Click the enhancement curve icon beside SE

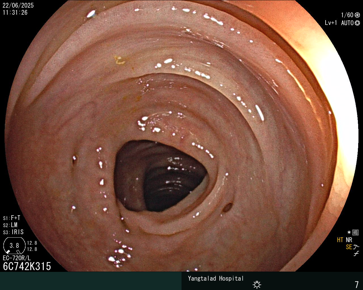point(356,247)
